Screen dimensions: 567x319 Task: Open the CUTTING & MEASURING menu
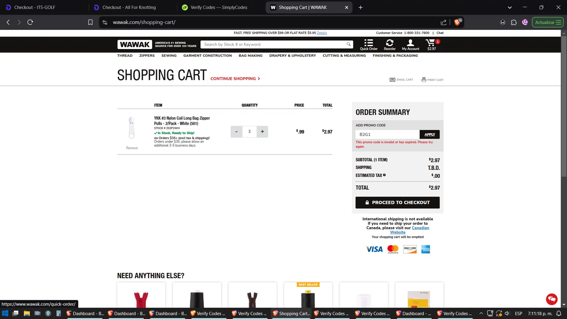click(344, 56)
